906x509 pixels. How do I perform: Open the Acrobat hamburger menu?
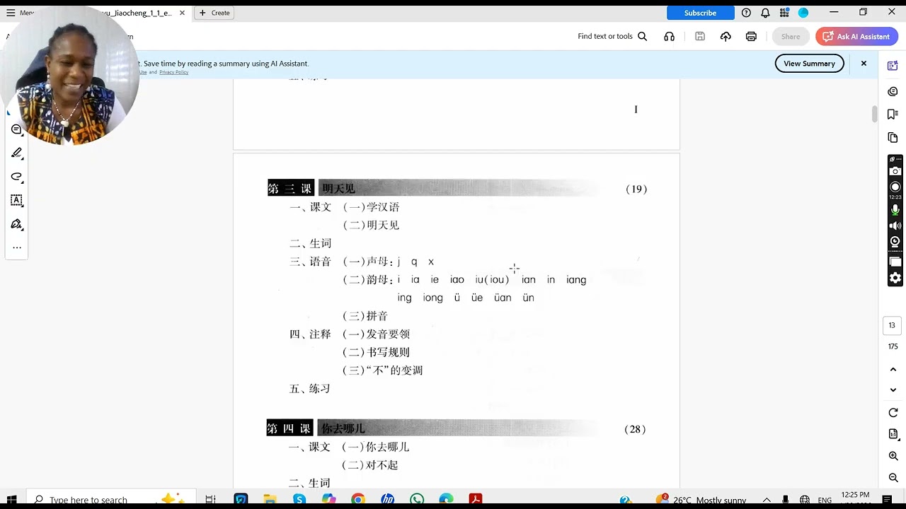(11, 13)
